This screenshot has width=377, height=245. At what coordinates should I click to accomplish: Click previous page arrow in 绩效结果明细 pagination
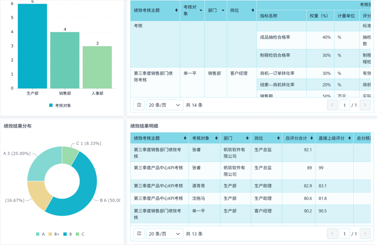[332, 234]
